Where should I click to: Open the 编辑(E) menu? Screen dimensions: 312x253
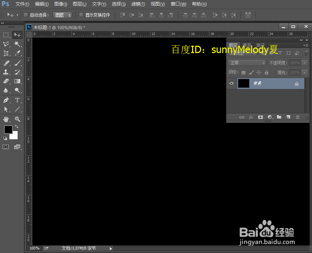point(42,4)
